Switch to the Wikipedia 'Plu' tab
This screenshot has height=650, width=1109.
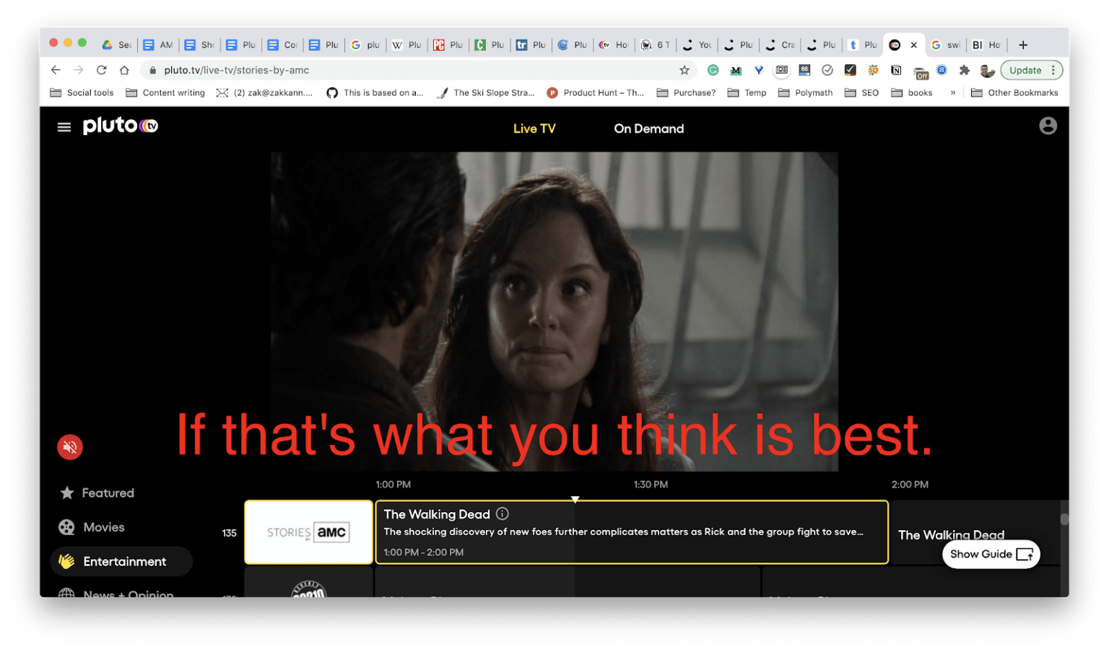coord(406,45)
